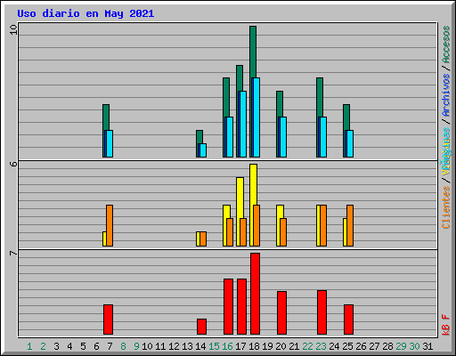Click the chart title 'Uso diario en May 2021'
Image resolution: width=456 pixels, height=356 pixels.
point(85,13)
